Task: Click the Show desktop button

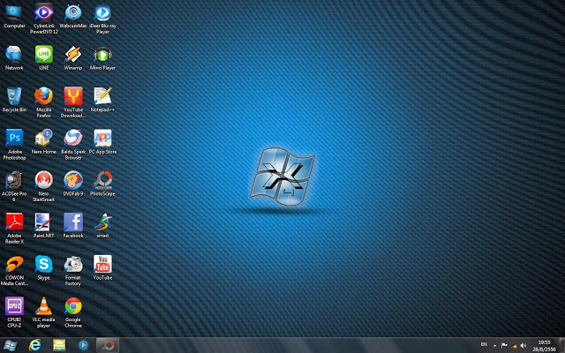Action: (561, 345)
